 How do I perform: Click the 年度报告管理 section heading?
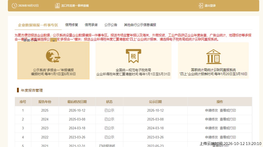point(32,90)
